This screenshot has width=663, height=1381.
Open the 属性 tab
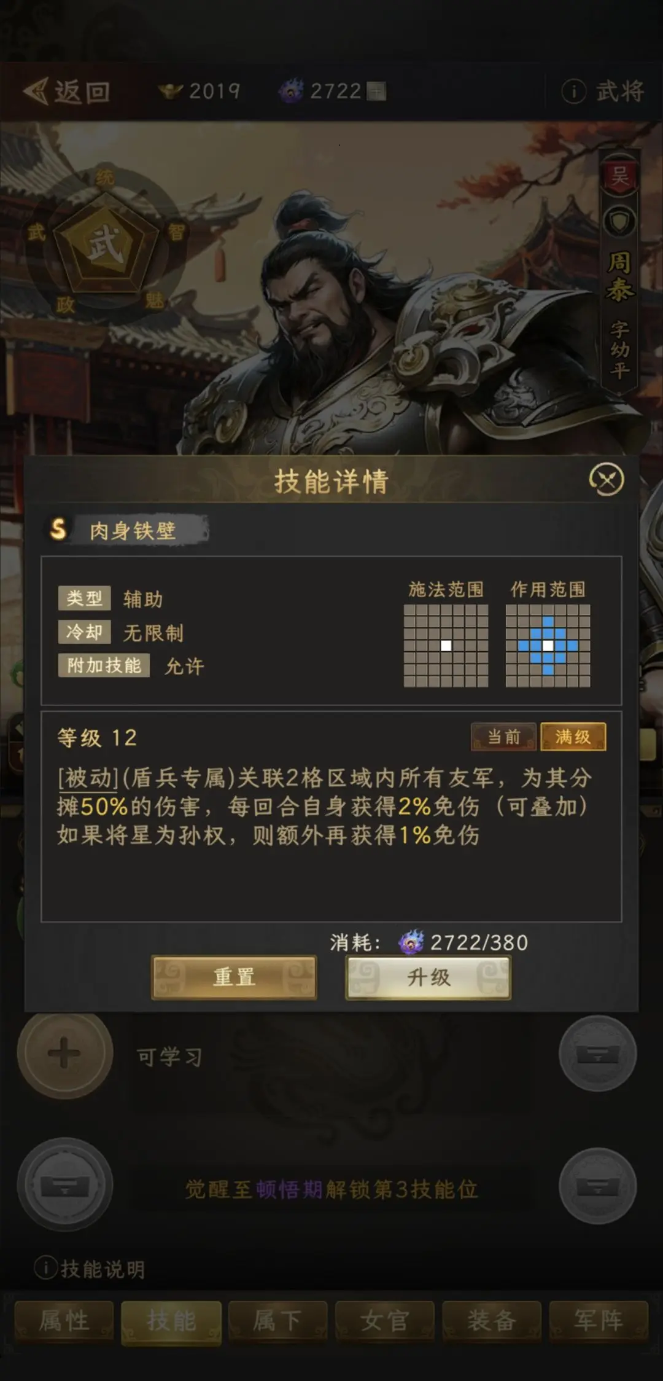click(x=64, y=1320)
